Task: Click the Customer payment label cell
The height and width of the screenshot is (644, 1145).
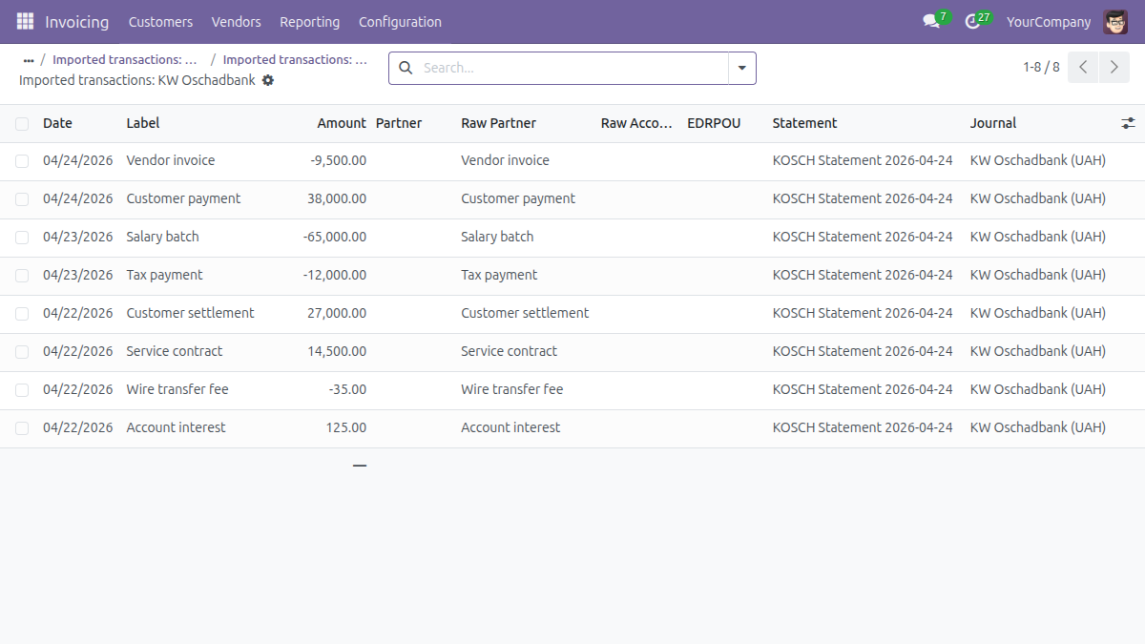Action: 183,198
